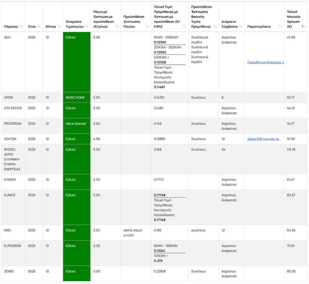Click the 47.59 monthly charge for ΔΕΗ
The image size is (309, 284).
[x=291, y=37]
